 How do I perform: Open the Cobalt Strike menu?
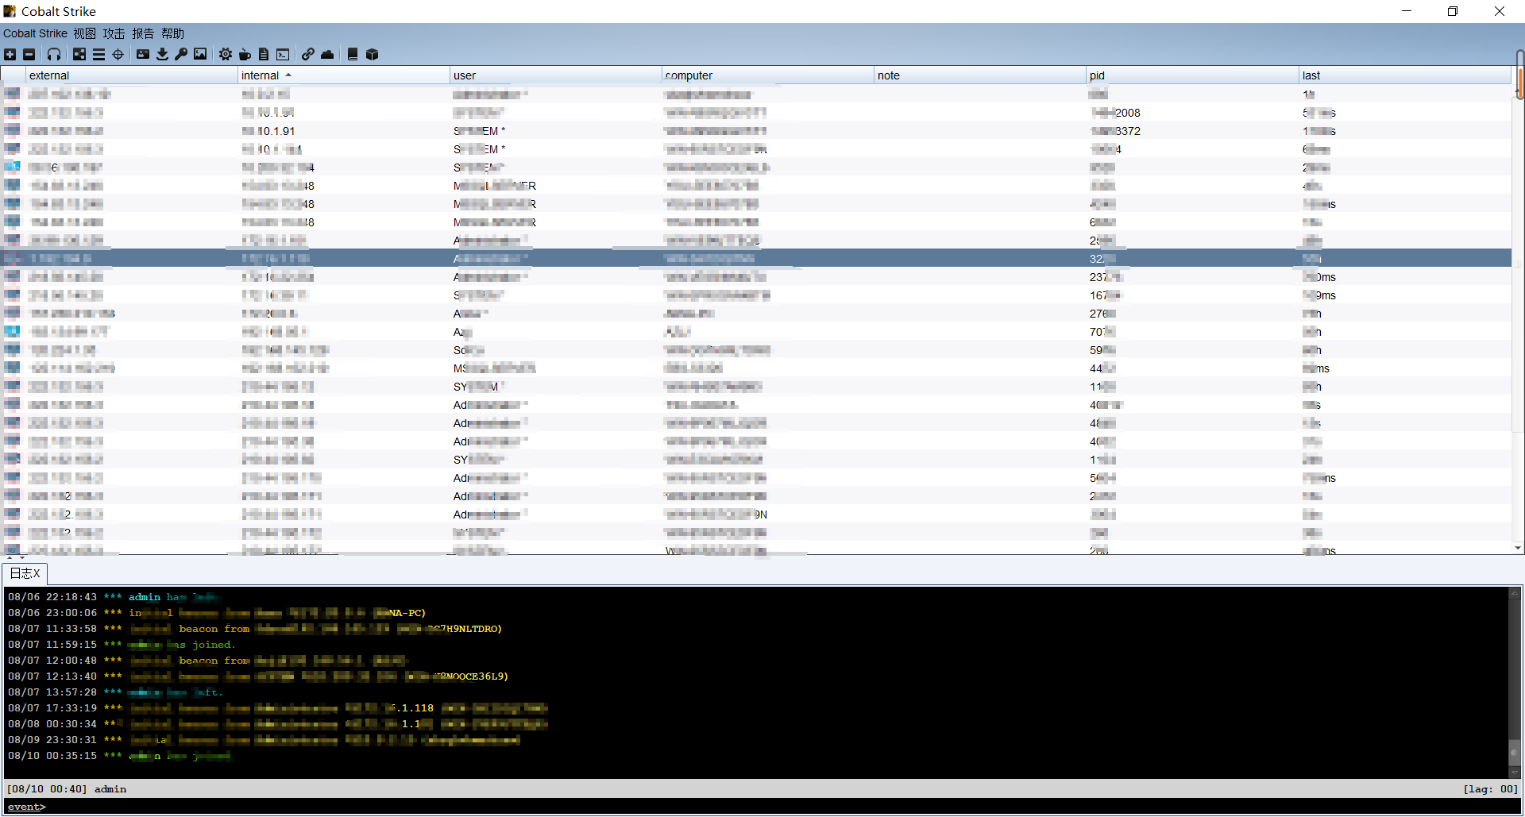35,33
